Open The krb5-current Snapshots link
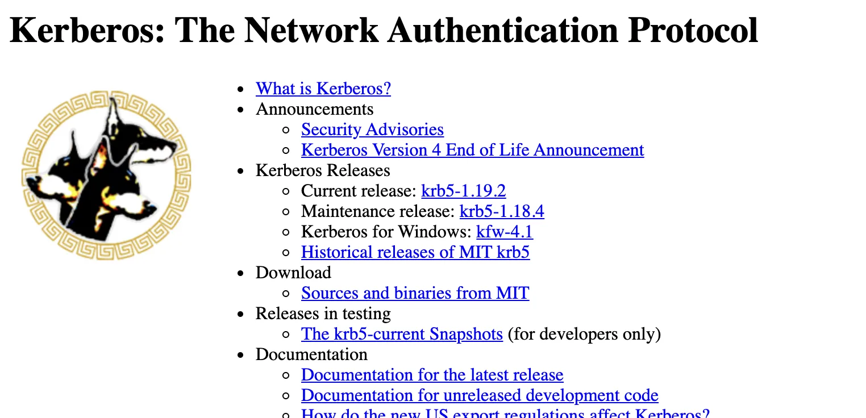The width and height of the screenshot is (866, 418). tap(402, 334)
